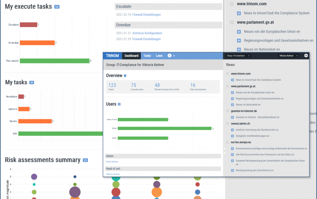Click the Escalate section header in background dashboard

168,6
